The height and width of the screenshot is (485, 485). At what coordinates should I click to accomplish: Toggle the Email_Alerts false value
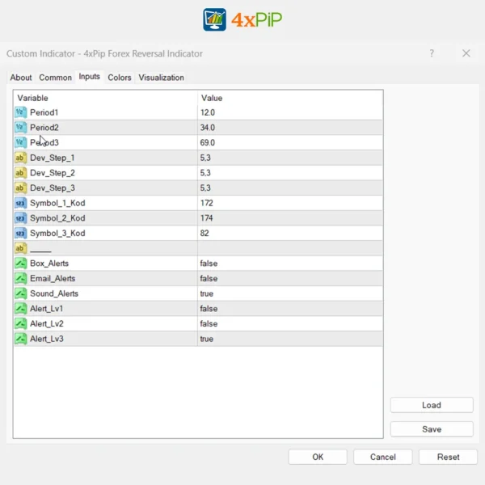[x=209, y=279]
